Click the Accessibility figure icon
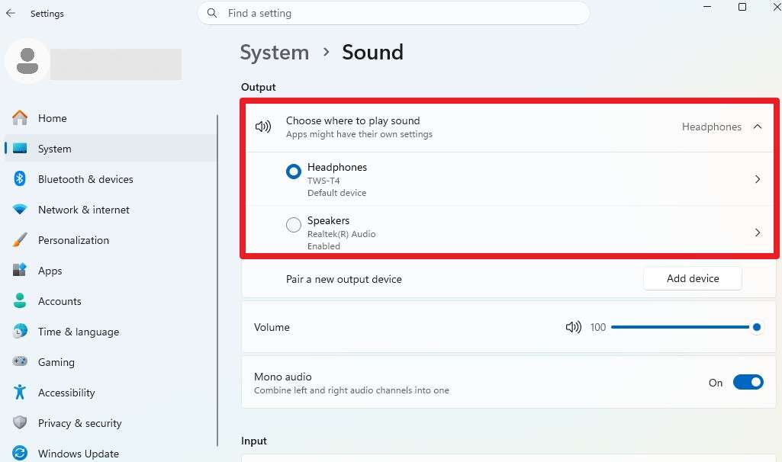 [x=20, y=392]
